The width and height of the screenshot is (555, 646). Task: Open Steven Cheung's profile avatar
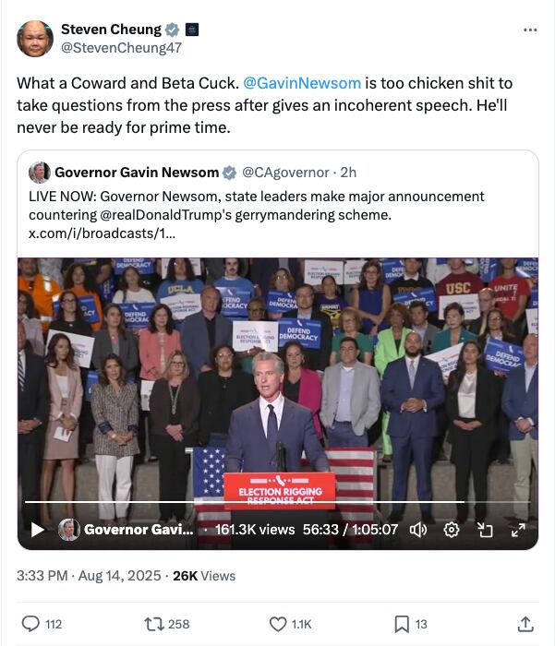coord(35,39)
